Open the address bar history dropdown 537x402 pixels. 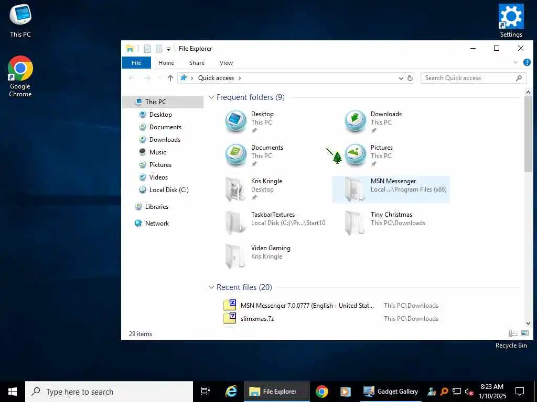click(x=401, y=78)
